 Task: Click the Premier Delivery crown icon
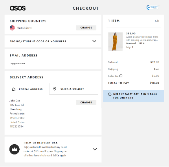[15, 149]
